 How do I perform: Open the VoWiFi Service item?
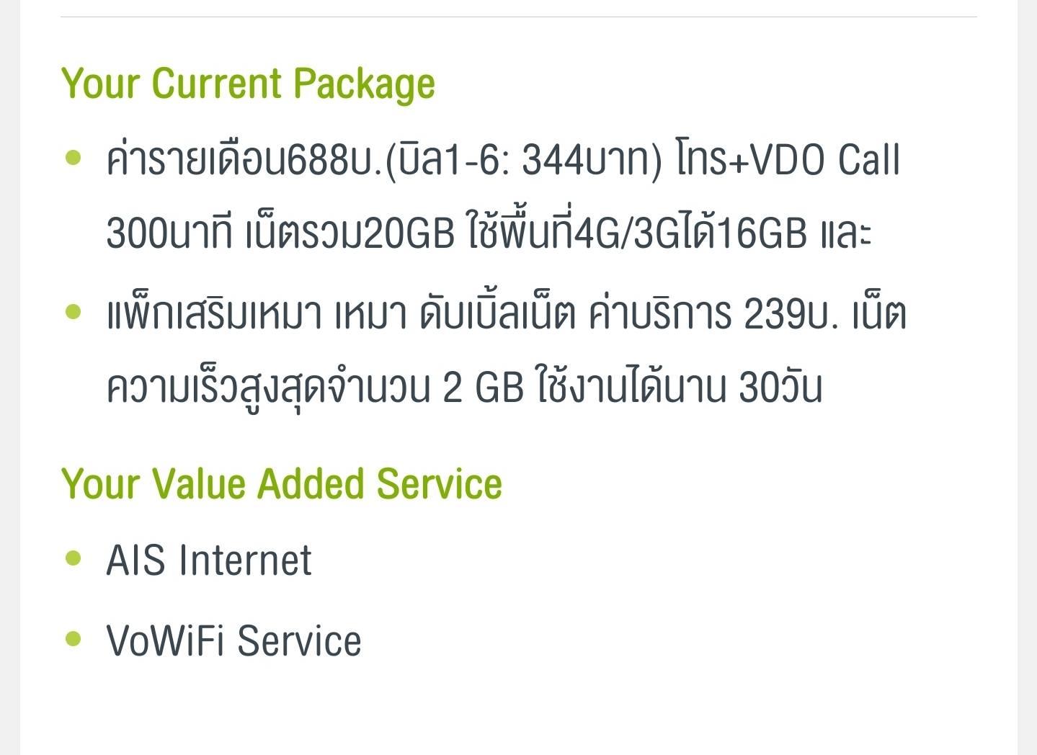(x=233, y=640)
